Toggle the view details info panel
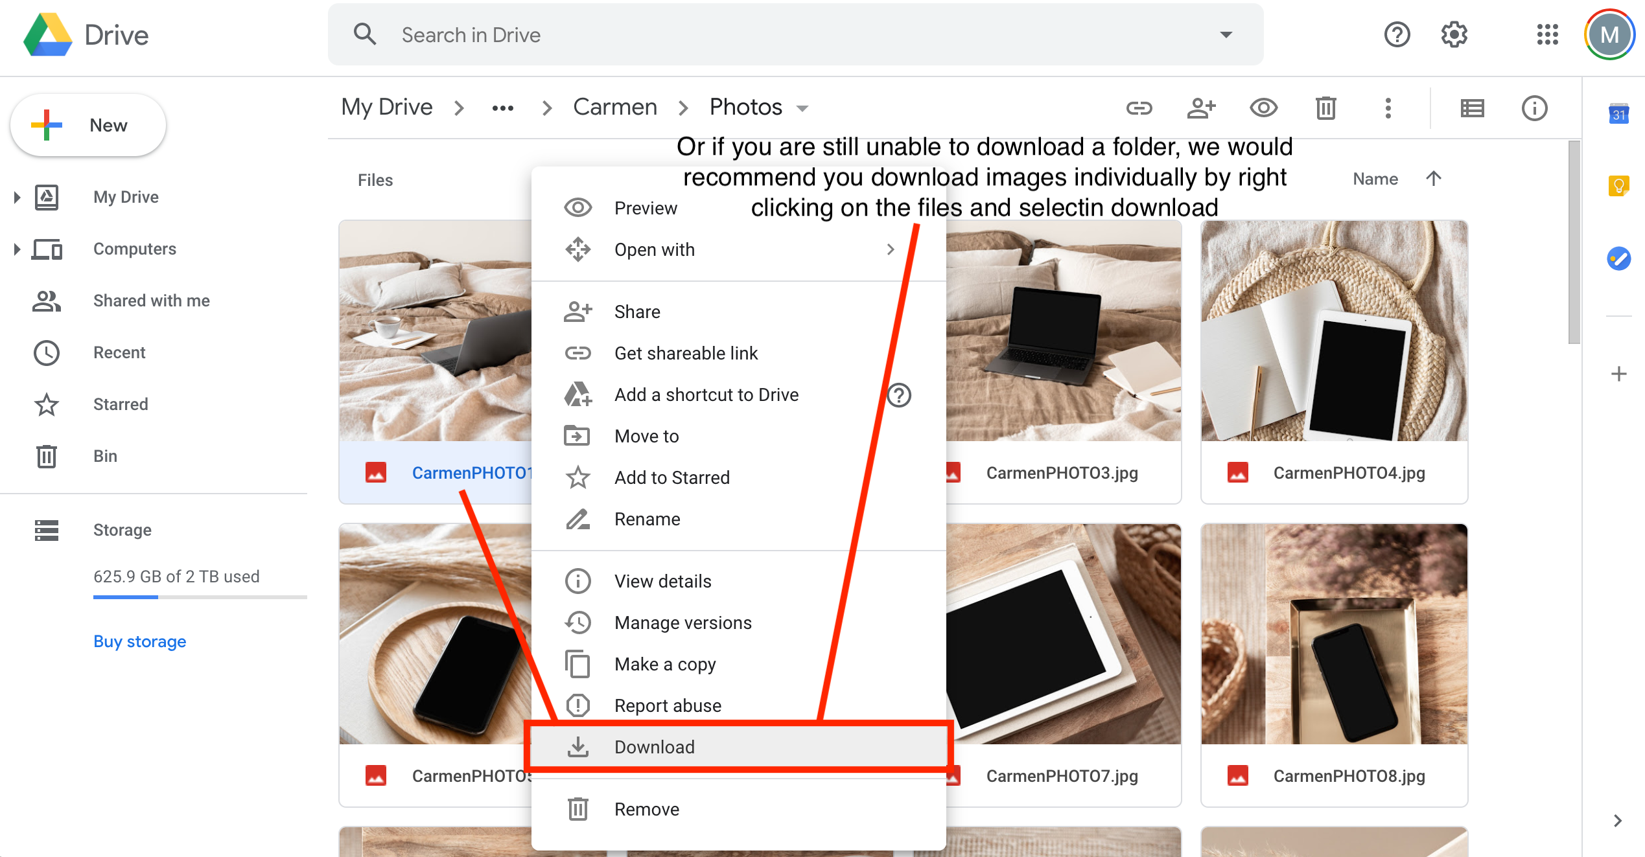 [x=1534, y=108]
